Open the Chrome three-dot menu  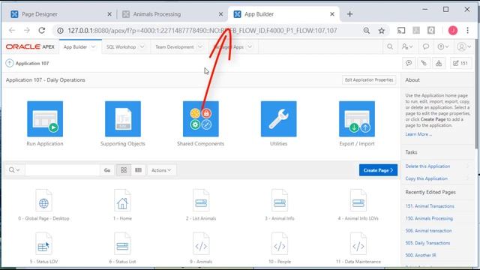(x=467, y=30)
